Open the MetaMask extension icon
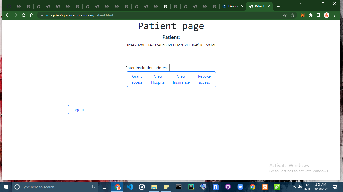Viewport: 343px width, 192px height. pyautogui.click(x=303, y=15)
